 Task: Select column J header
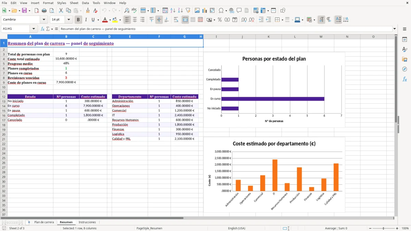[242, 37]
